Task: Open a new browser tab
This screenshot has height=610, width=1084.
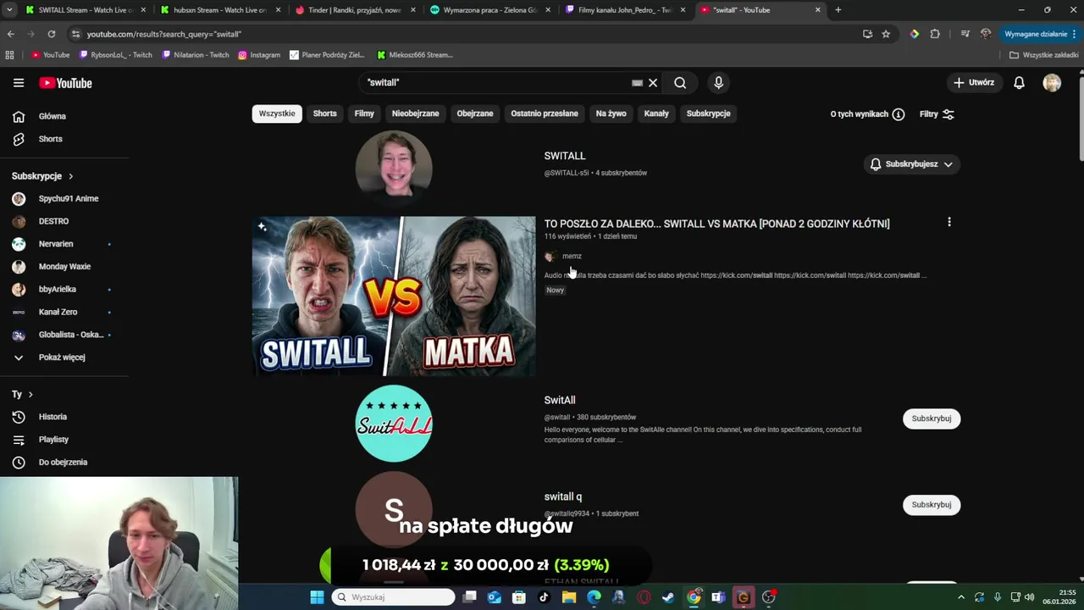Action: point(838,10)
